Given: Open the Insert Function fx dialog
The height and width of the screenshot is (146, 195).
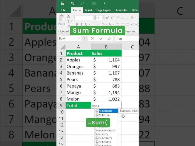Looking at the screenshot, I should click(x=109, y=39).
